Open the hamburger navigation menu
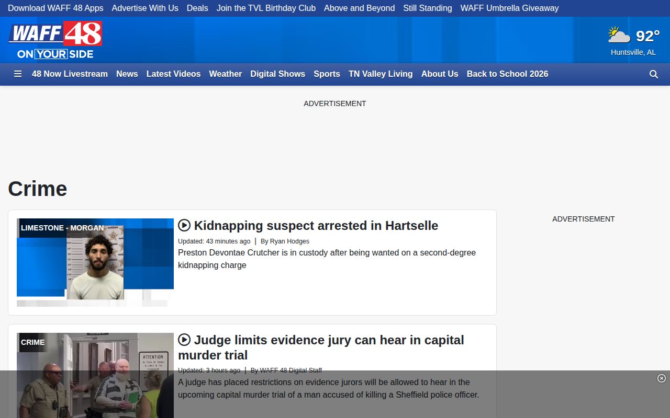This screenshot has width=670, height=418. (x=18, y=74)
